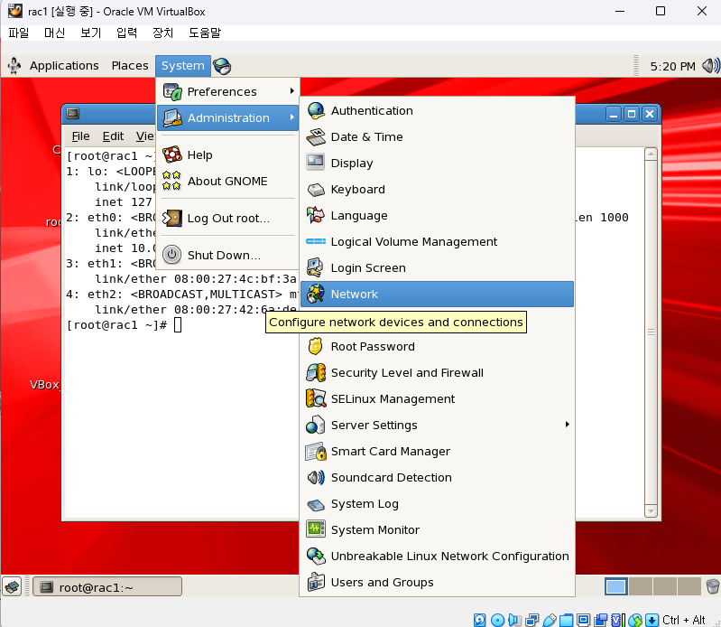Click the Smart Card Manager icon
Viewport: 721px width, 627px height.
[316, 451]
